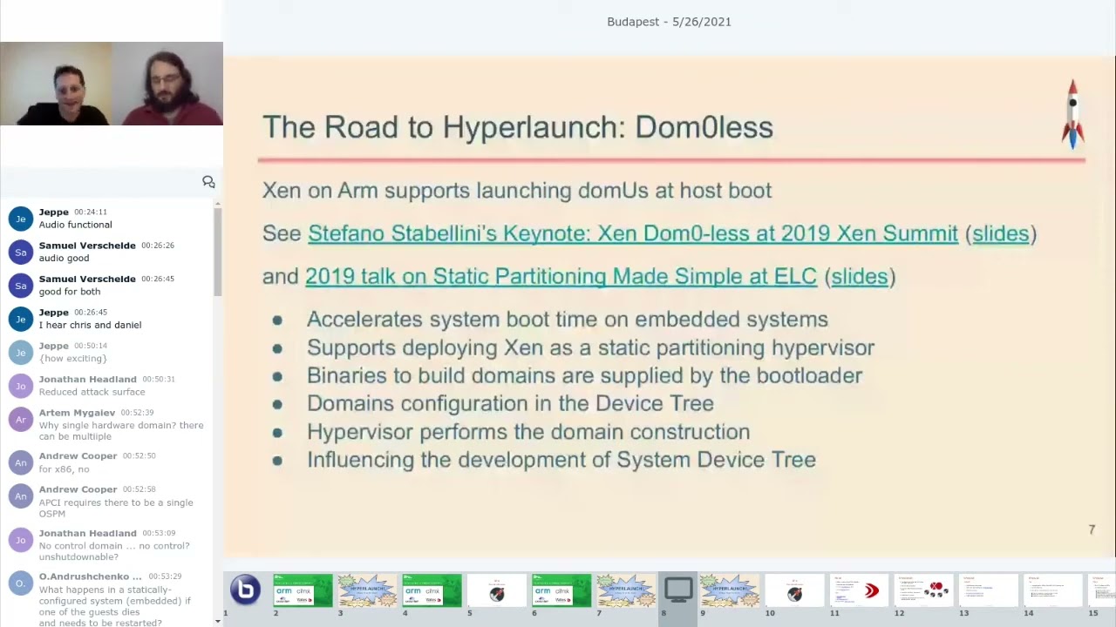Click the chat scrollbar down arrow

[217, 621]
